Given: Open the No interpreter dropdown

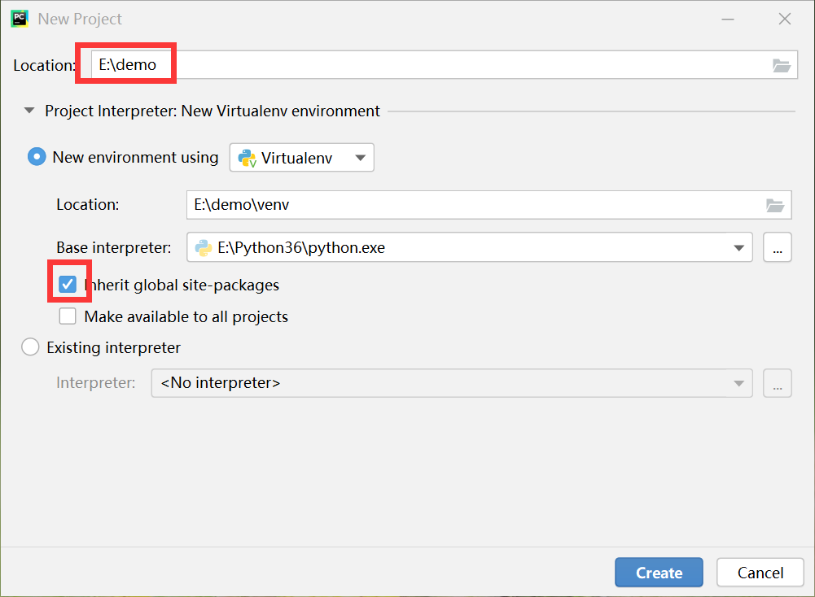Looking at the screenshot, I should pos(452,383).
